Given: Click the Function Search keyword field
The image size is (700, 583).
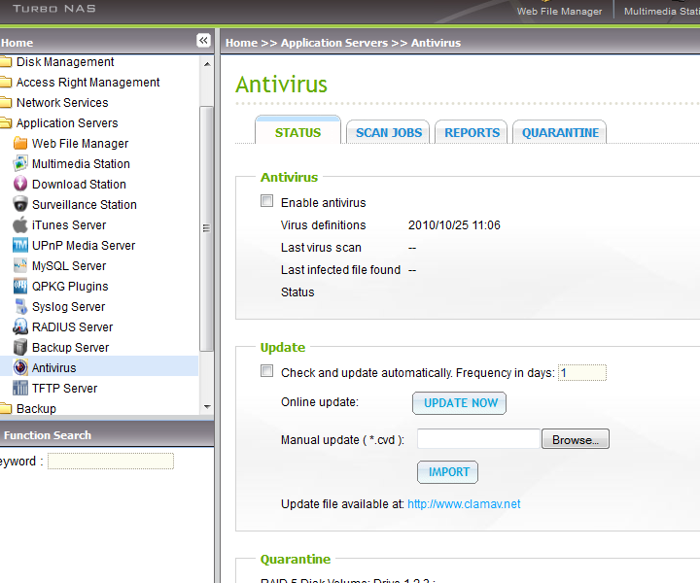Looking at the screenshot, I should (x=110, y=462).
